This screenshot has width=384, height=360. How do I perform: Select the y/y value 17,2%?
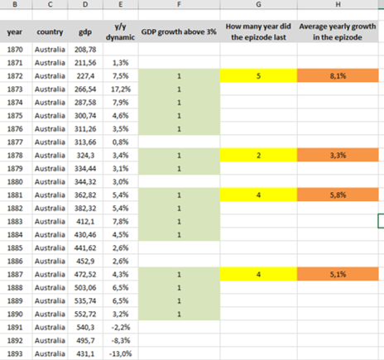tap(121, 89)
